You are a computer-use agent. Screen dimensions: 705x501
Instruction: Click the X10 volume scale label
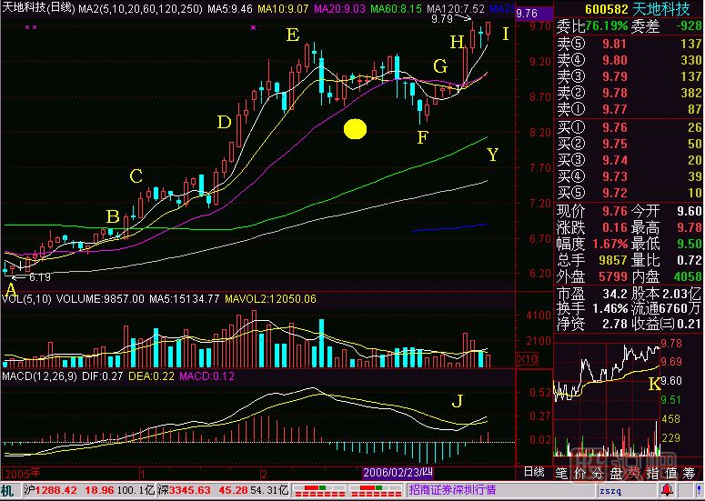pyautogui.click(x=526, y=359)
